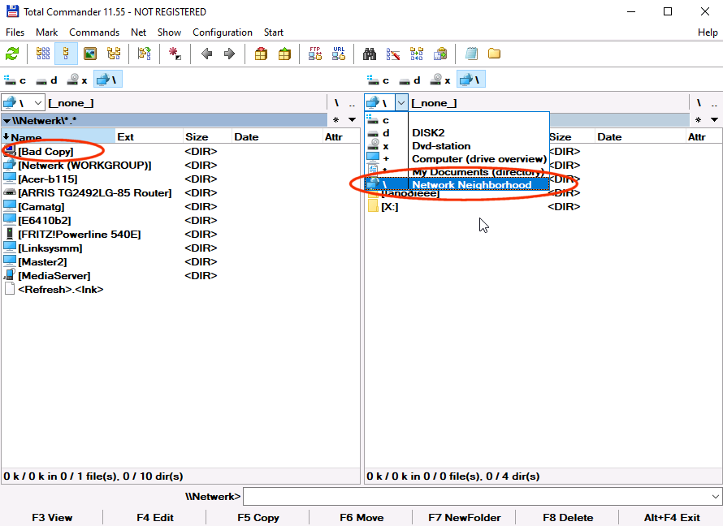Click the red asterisk invert selection icon

pos(175,54)
